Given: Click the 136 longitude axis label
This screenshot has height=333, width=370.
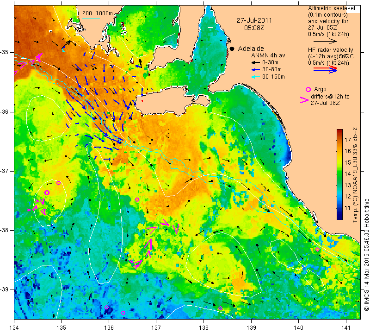Looking at the screenshot, I should 109,328.
